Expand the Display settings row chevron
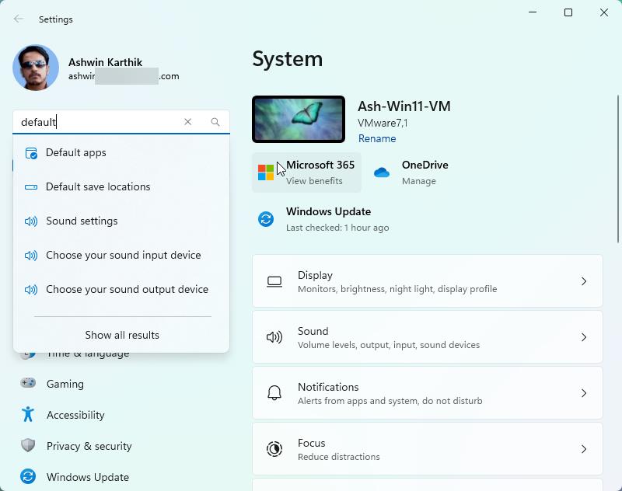 coord(585,281)
